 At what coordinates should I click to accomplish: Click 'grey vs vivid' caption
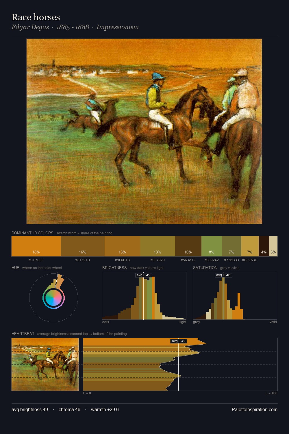(230, 268)
